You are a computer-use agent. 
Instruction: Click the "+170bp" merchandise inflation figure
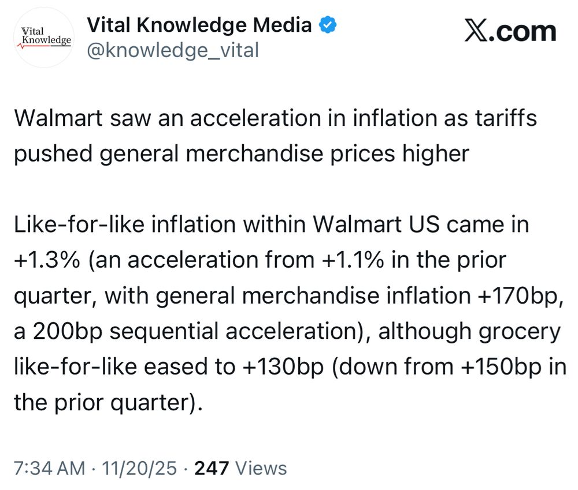tap(520, 296)
